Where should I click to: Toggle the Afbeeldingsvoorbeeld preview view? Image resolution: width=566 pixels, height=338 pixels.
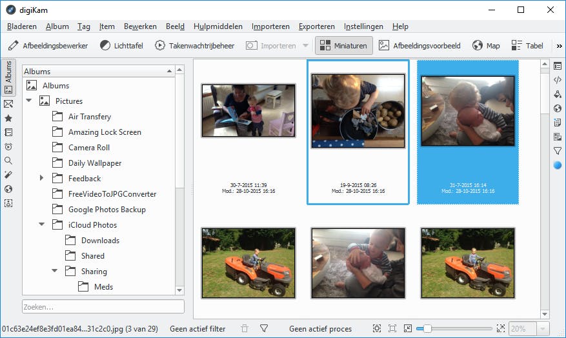click(x=419, y=46)
